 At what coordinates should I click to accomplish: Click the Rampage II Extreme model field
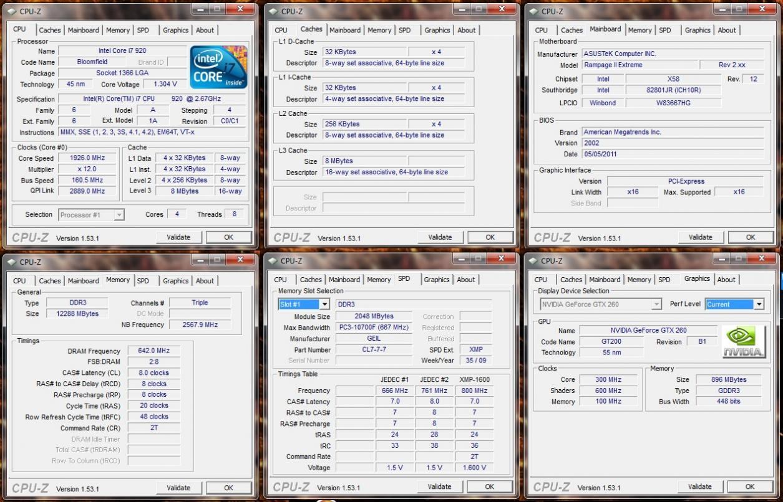coord(640,65)
